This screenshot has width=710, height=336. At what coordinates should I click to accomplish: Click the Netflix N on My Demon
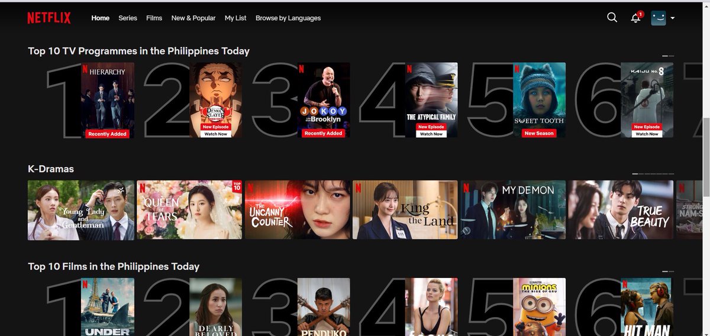point(467,188)
